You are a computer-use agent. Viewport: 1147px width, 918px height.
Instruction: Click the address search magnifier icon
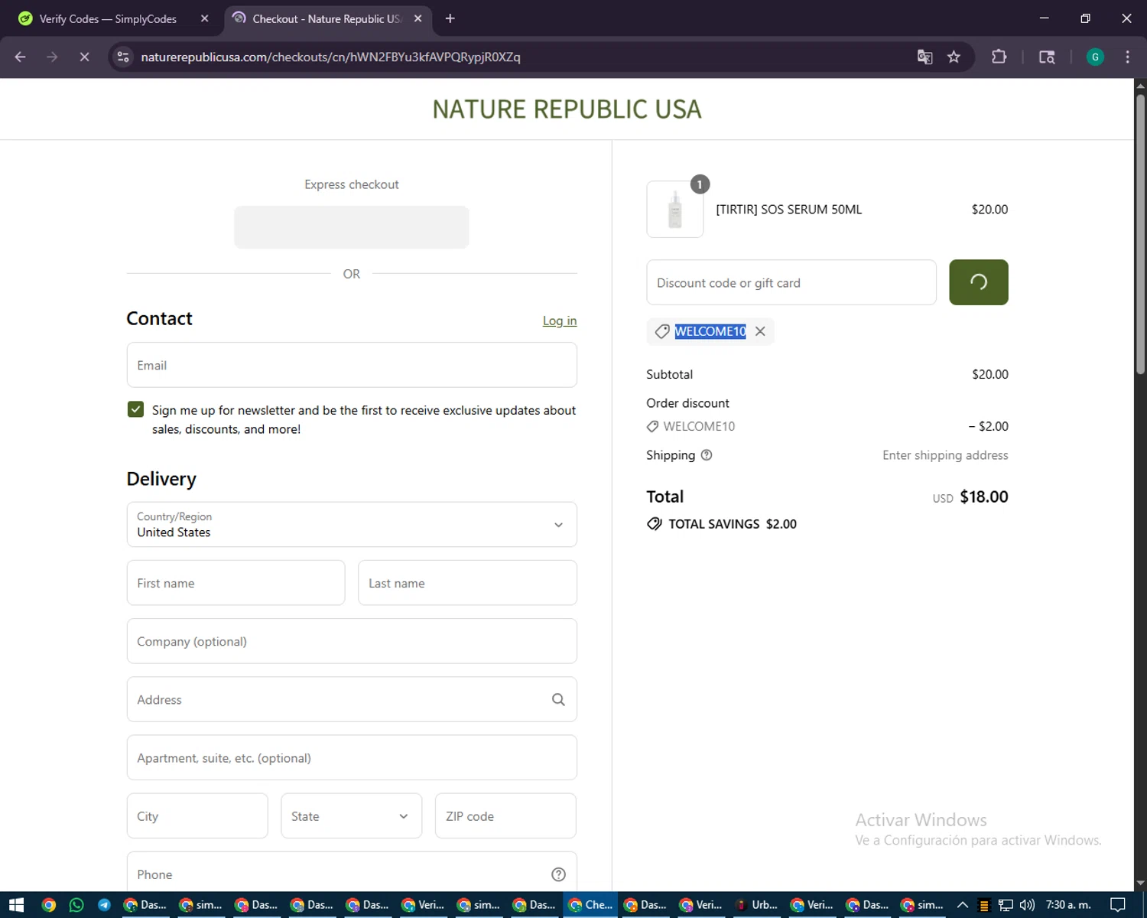558,699
